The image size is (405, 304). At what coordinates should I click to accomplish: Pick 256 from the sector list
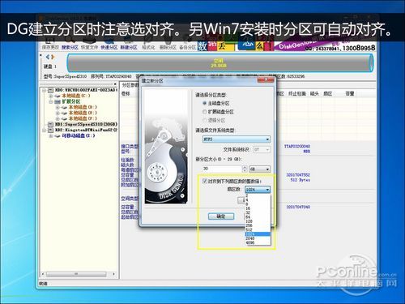pos(258,225)
